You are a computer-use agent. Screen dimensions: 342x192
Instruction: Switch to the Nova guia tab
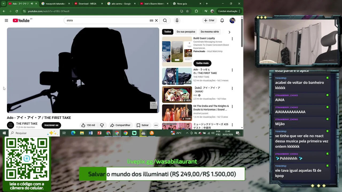pyautogui.click(x=187, y=4)
